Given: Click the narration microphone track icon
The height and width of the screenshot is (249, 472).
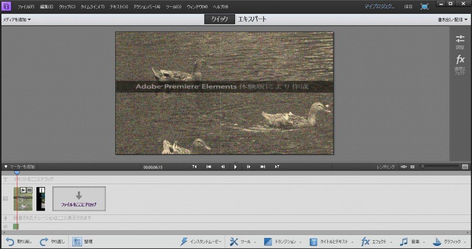Looking at the screenshot, I should tap(6, 218).
